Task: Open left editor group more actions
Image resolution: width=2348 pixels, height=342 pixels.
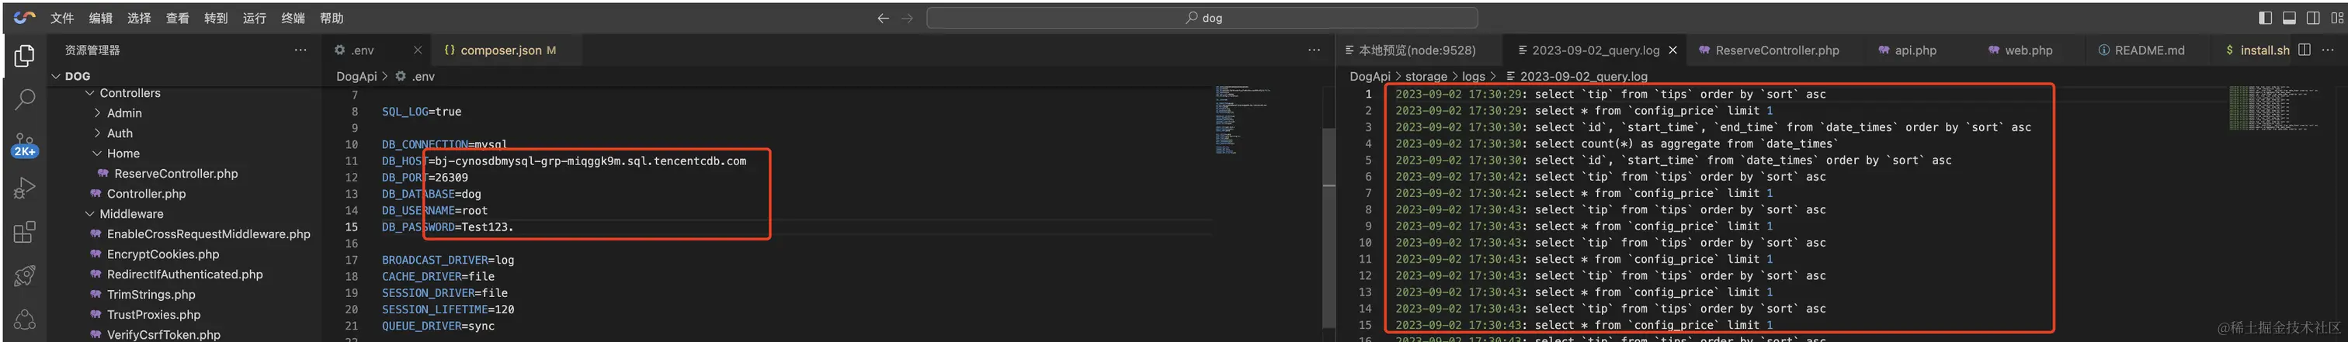Action: [x=1314, y=50]
